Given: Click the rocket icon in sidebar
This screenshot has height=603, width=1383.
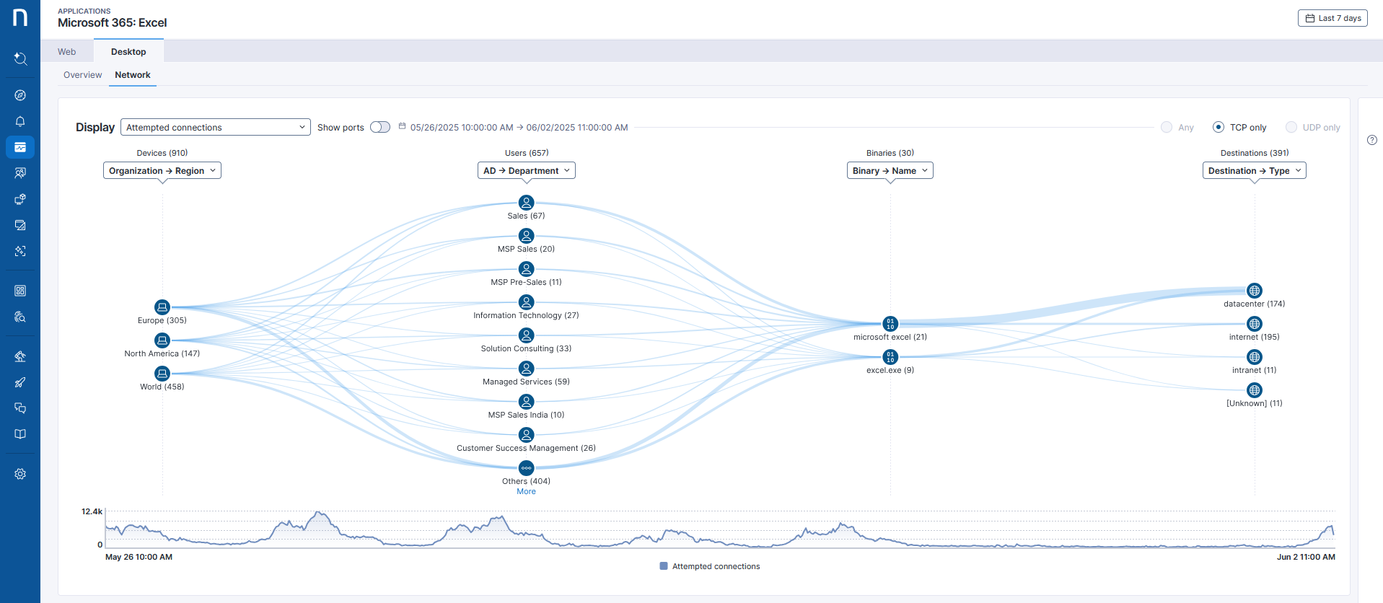Looking at the screenshot, I should coord(20,382).
